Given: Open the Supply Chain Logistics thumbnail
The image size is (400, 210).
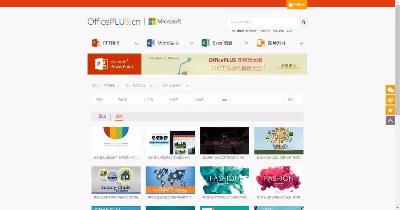Looking at the screenshot, I should click(x=116, y=180).
